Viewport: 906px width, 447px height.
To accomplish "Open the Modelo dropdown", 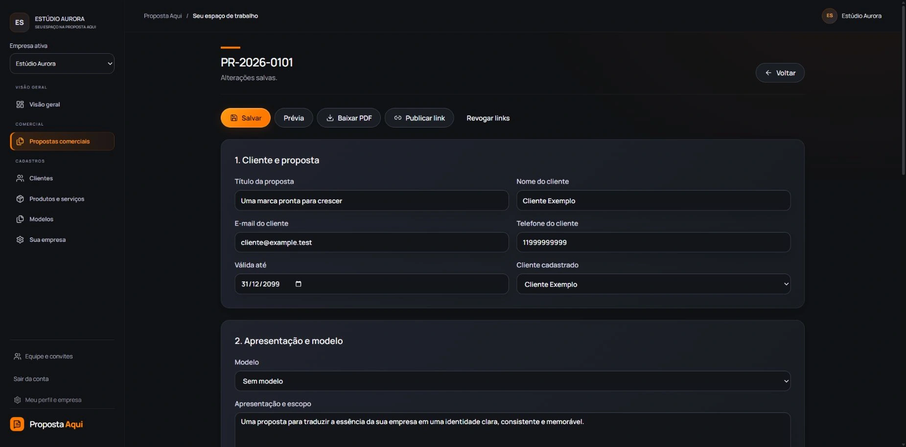I will 512,381.
